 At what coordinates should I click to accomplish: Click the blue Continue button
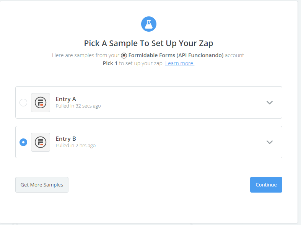(x=266, y=185)
